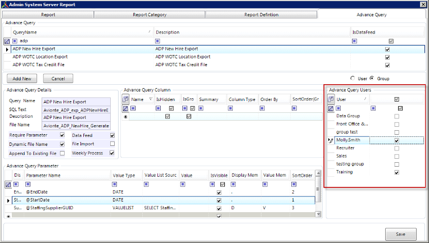Click filter operator icon under Parameter Name column
The width and height of the screenshot is (429, 243).
(x=28, y=184)
